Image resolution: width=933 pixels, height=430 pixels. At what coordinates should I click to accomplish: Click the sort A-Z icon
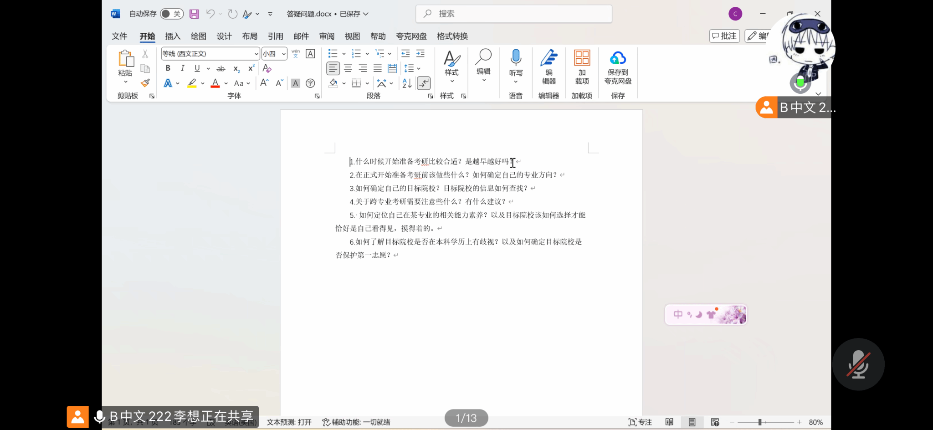pos(407,83)
